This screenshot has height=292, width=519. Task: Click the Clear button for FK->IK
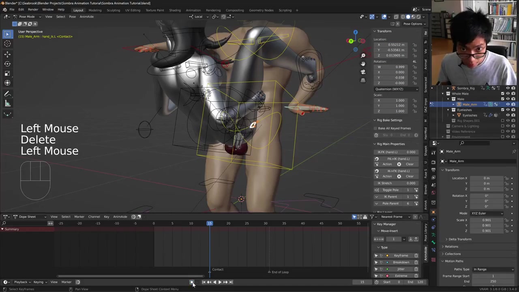[x=410, y=164]
